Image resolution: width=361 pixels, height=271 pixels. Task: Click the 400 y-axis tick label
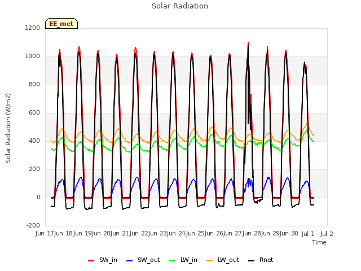click(34, 141)
